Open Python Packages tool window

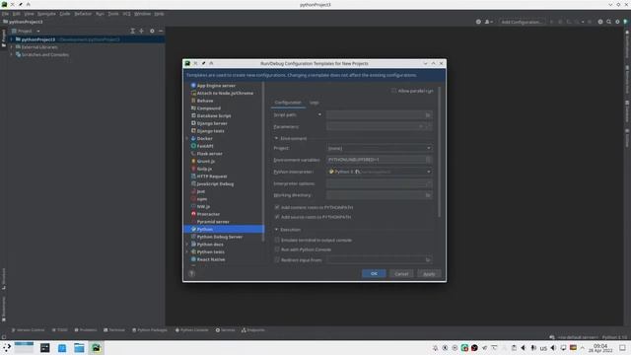click(150, 330)
